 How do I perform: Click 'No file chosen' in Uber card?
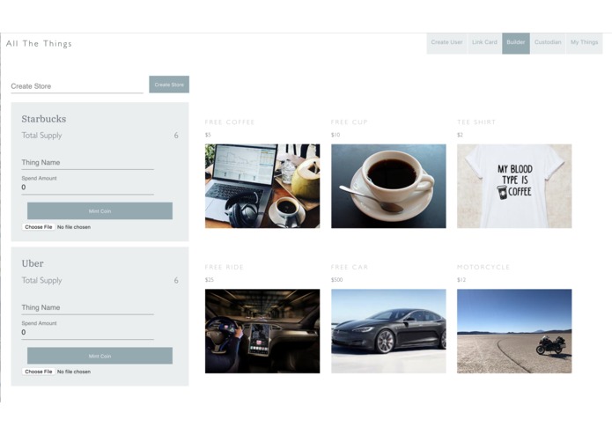point(74,372)
